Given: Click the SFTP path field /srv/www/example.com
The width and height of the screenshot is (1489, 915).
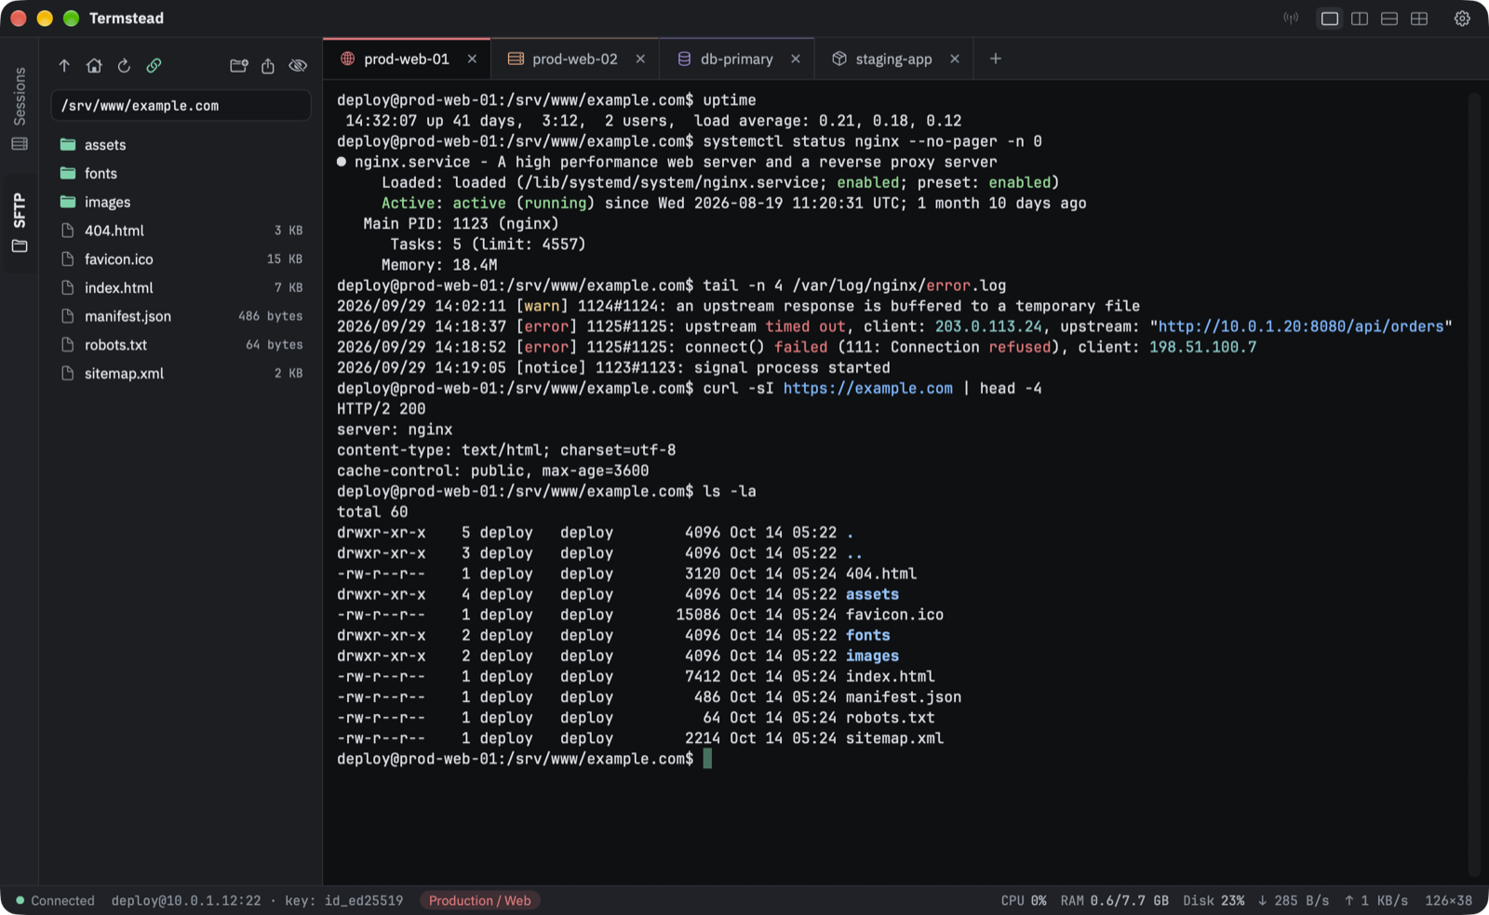Looking at the screenshot, I should 181,106.
